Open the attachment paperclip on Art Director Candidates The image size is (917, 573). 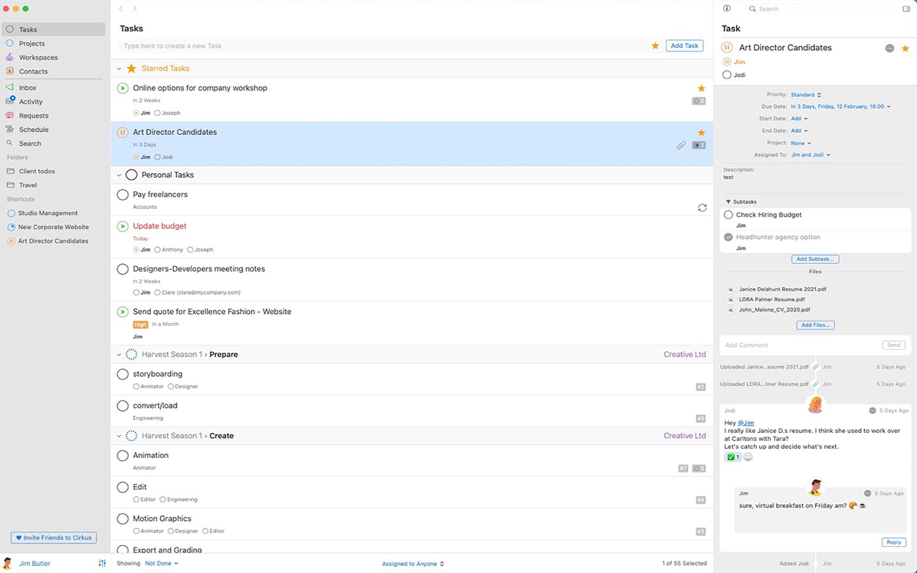(681, 145)
